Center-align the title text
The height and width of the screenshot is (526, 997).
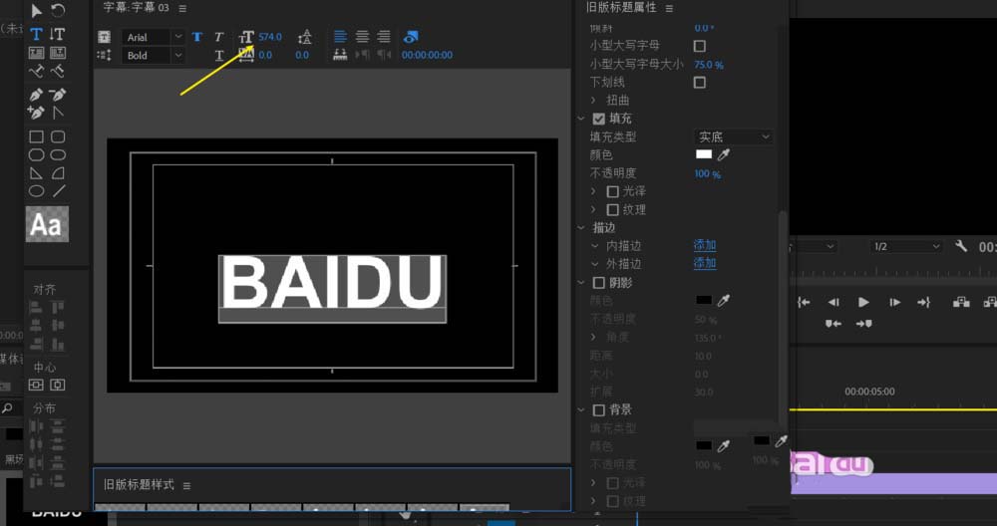[x=362, y=37]
